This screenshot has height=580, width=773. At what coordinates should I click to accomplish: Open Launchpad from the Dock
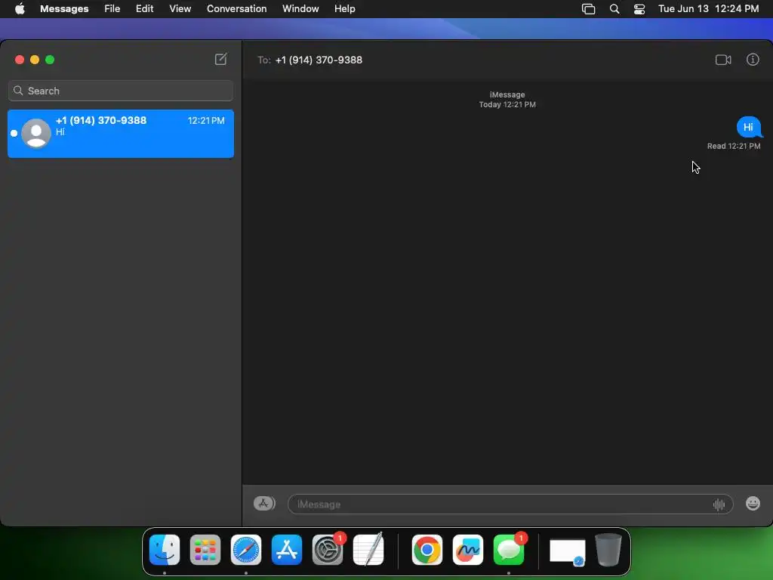click(x=205, y=550)
